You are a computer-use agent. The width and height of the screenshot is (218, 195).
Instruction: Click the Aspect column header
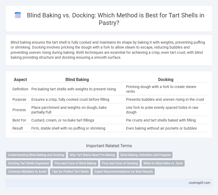coord(21,79)
